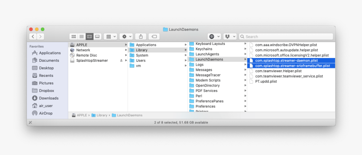362x155 pixels.
Task: Open Dropbox in the sidebar
Action: pyautogui.click(x=43, y=90)
